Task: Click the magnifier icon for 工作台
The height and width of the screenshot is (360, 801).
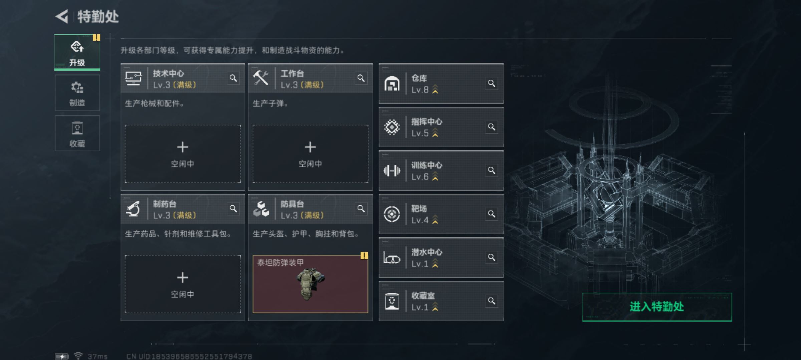Action: tap(361, 78)
